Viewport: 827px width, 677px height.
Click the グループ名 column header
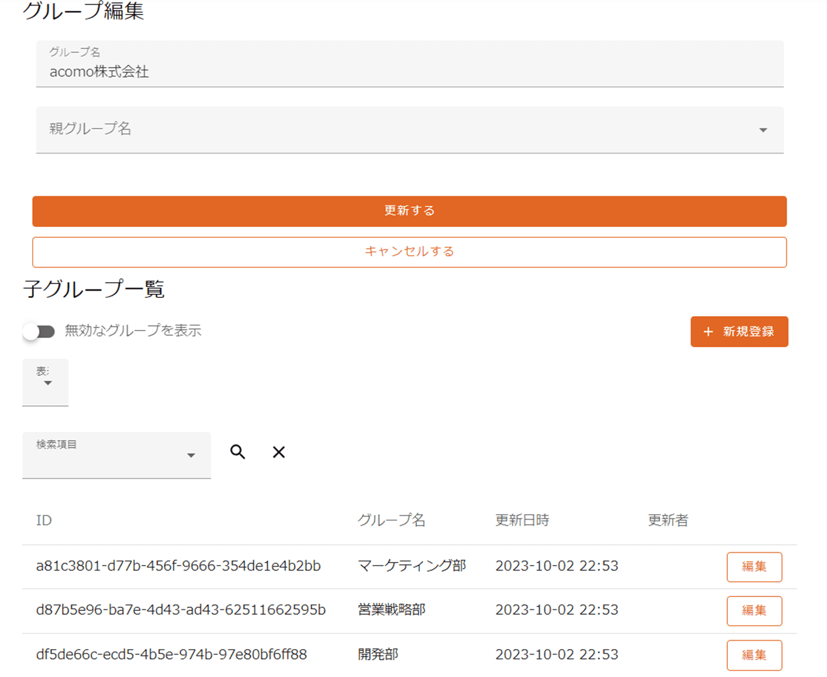(391, 520)
